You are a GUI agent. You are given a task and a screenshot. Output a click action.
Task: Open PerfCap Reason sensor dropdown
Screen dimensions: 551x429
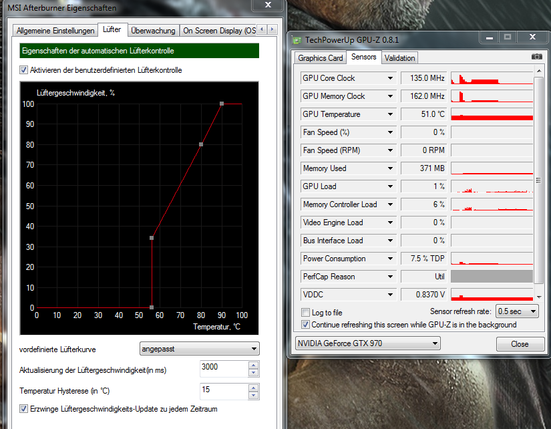pyautogui.click(x=390, y=277)
